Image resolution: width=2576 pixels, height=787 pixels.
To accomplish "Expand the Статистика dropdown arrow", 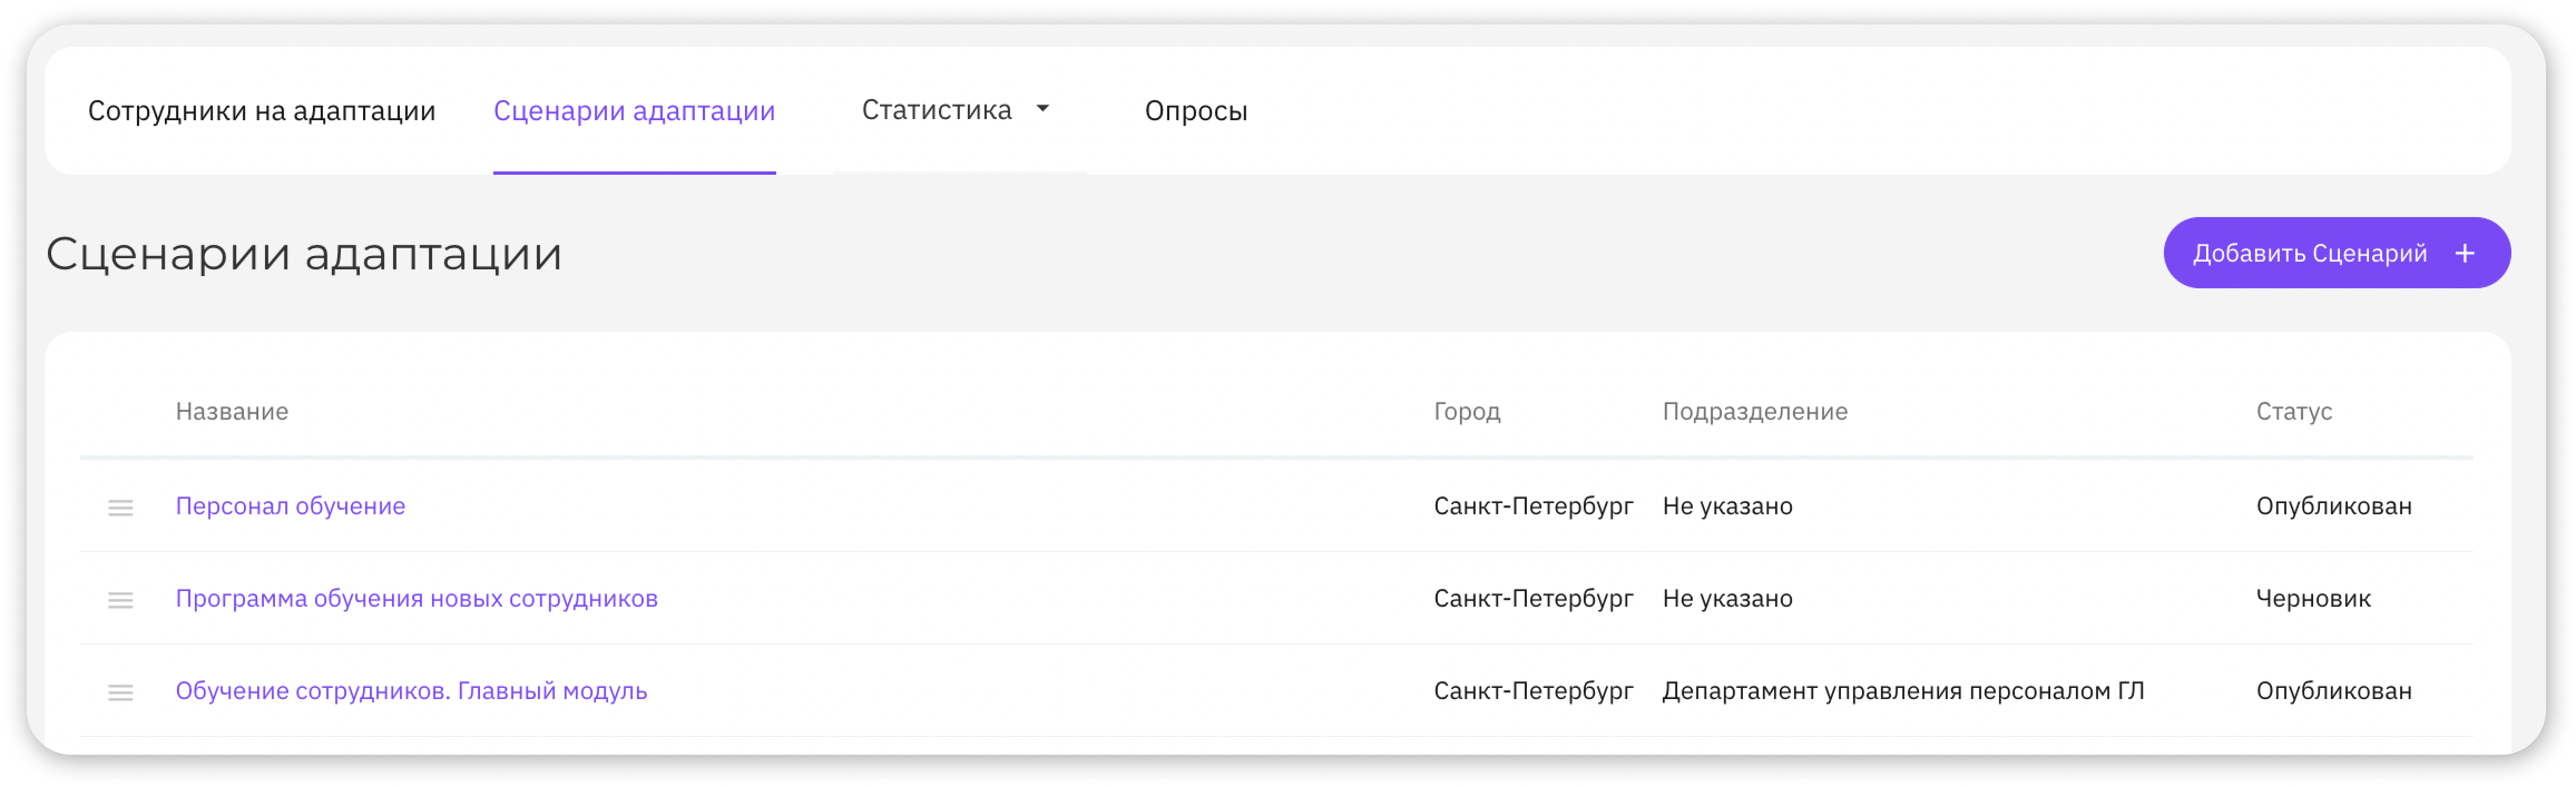I will click(1042, 109).
